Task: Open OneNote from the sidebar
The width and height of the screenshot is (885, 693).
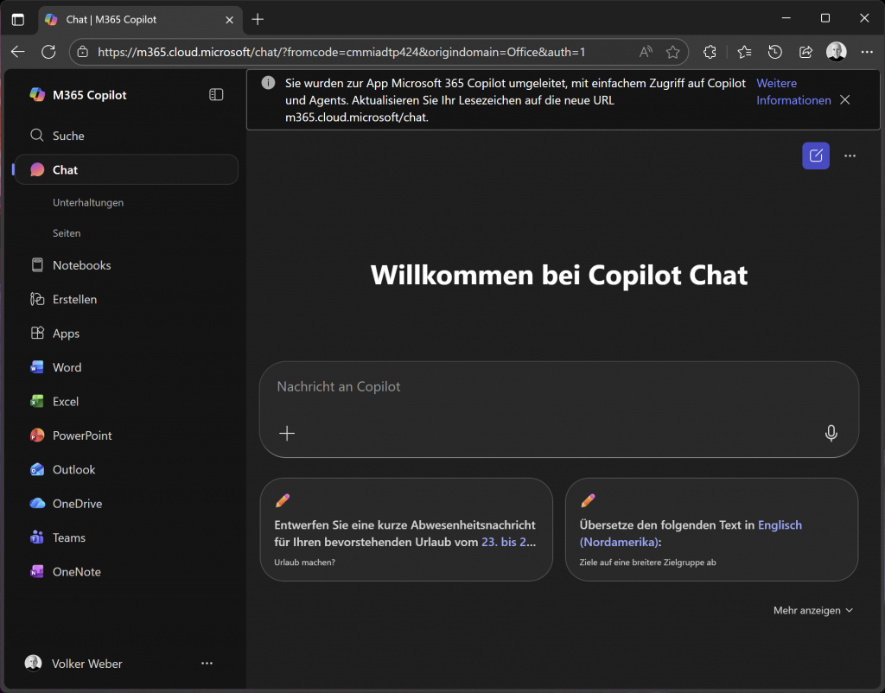Action: [x=76, y=572]
